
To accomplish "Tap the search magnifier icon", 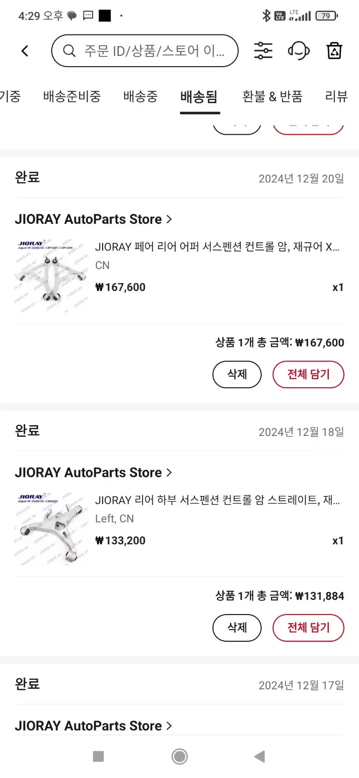I will [x=70, y=51].
